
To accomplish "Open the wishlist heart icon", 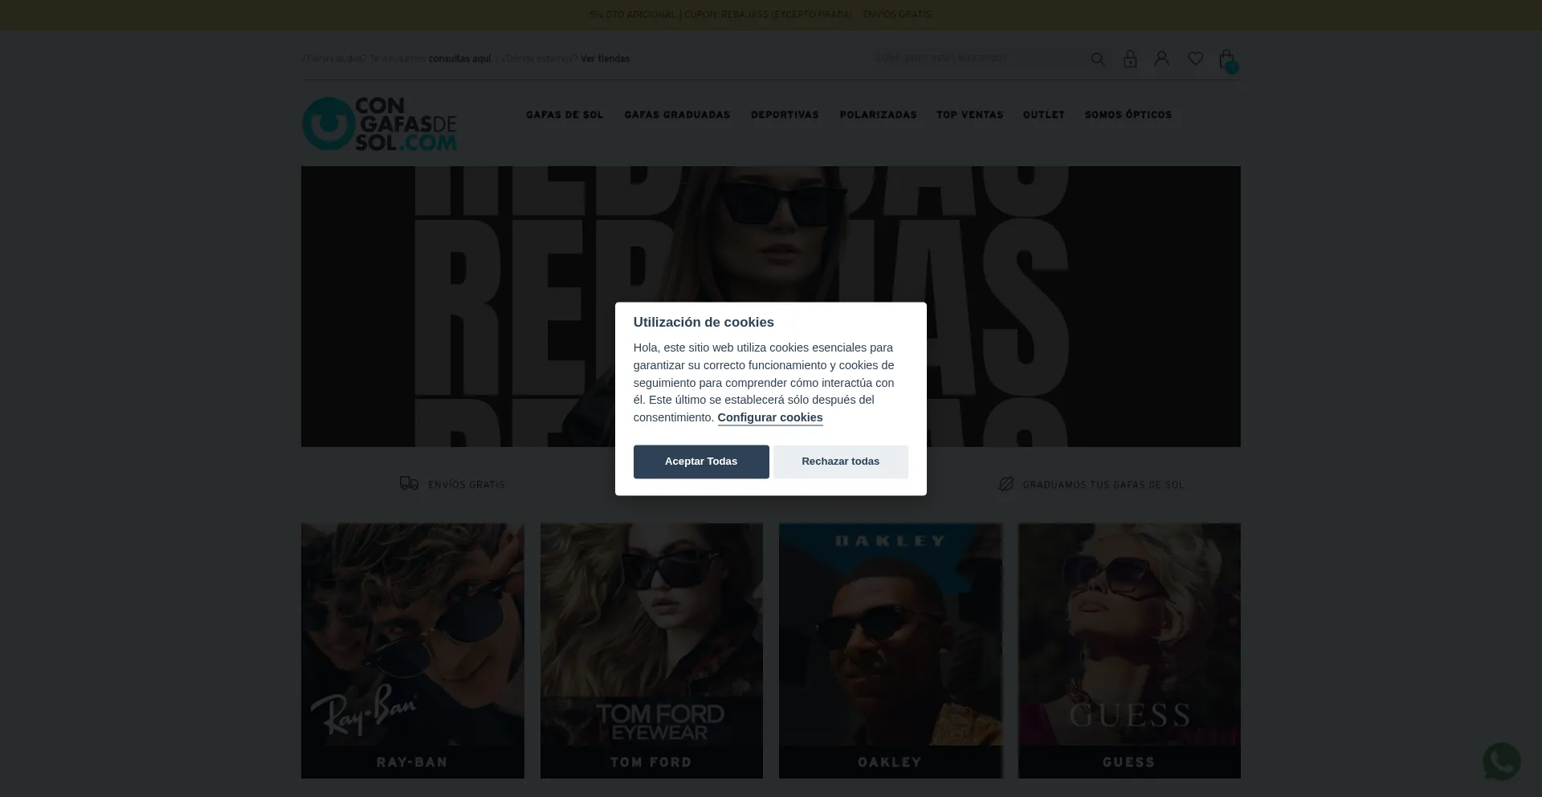I will click(x=1195, y=59).
